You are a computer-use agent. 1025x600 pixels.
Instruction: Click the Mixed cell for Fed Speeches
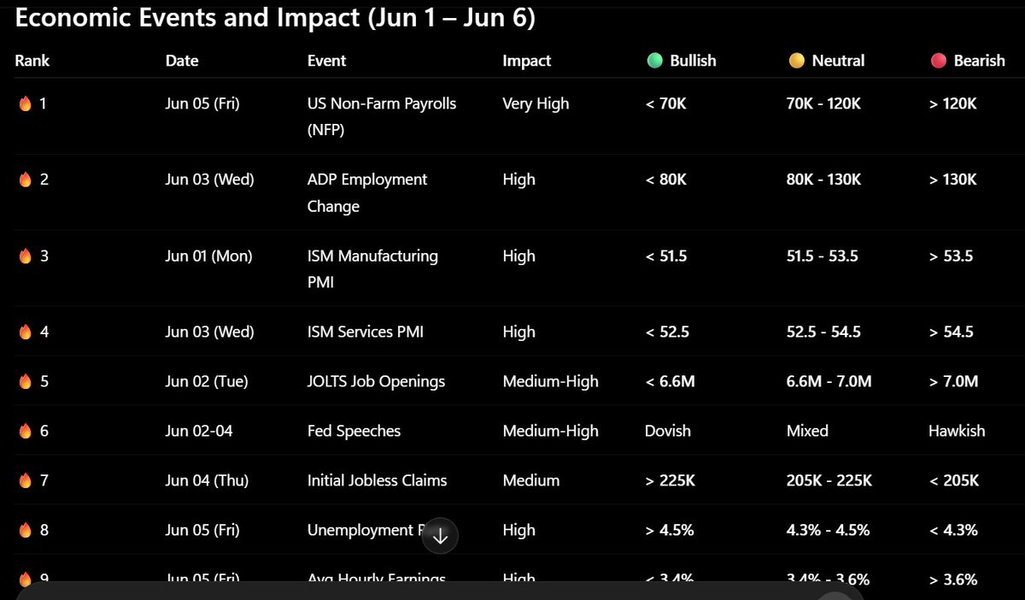(807, 431)
